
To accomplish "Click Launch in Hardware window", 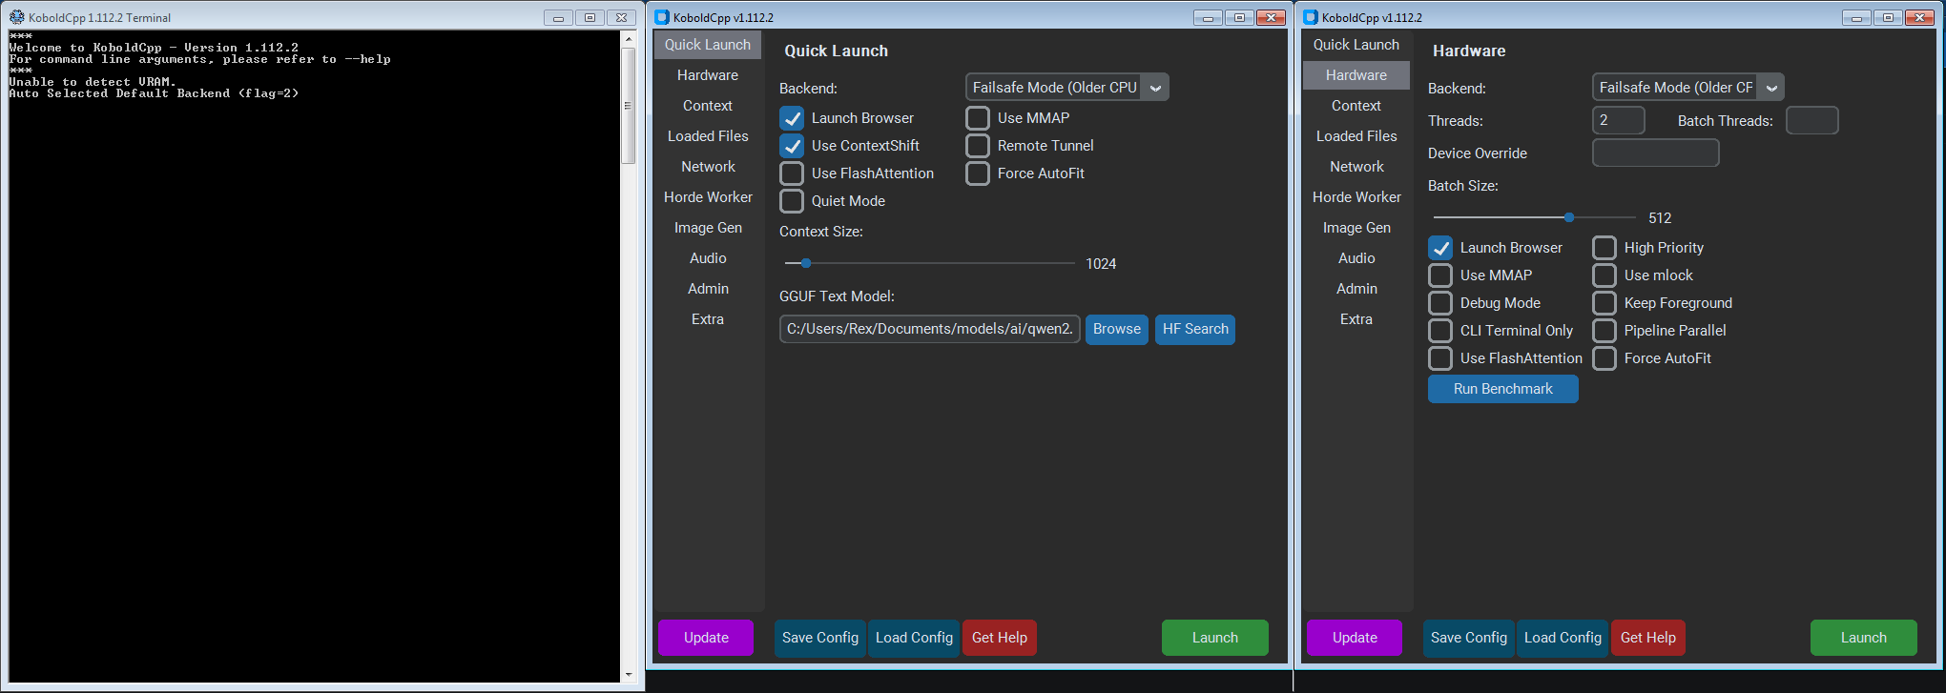I will pos(1864,638).
